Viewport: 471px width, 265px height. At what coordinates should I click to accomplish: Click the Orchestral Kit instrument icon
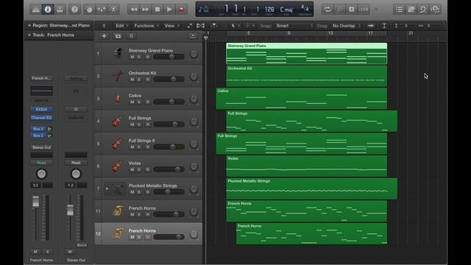coord(118,76)
